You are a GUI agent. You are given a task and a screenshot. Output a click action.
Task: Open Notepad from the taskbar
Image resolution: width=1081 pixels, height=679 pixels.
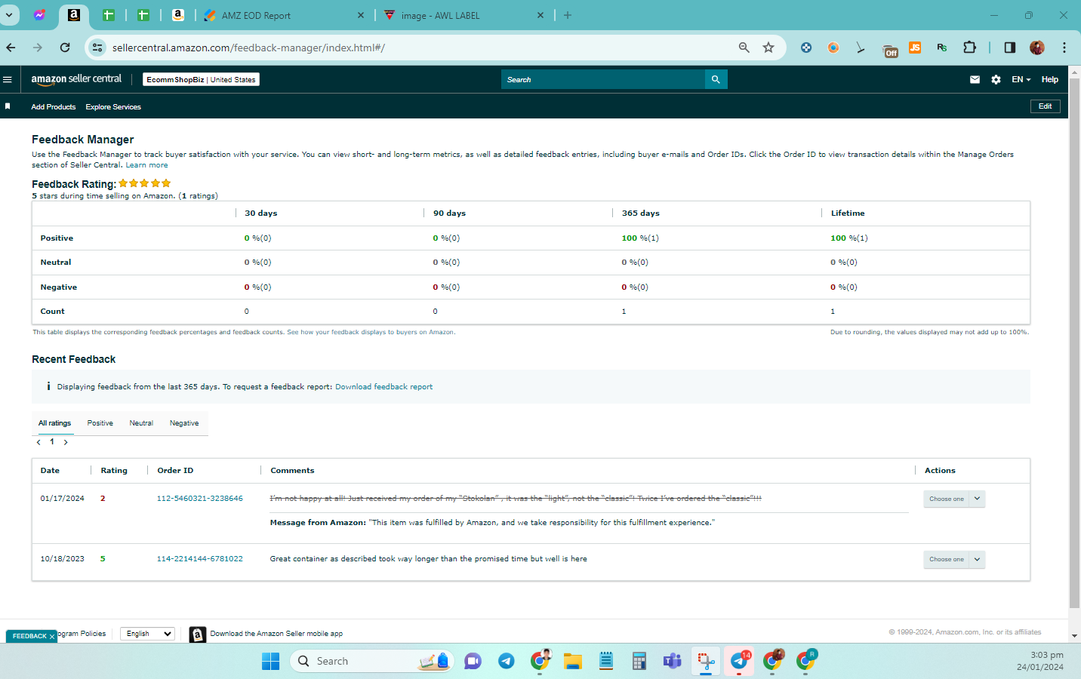click(606, 661)
